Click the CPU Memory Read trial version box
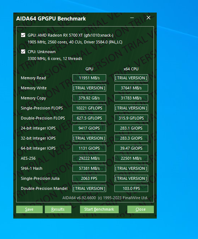 tap(131, 78)
